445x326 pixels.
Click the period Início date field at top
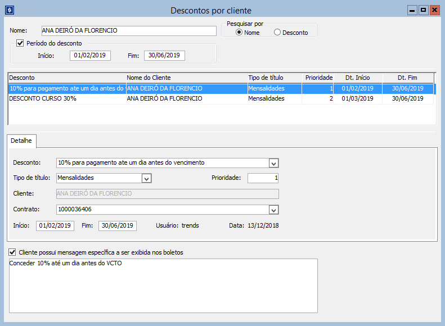pos(91,55)
